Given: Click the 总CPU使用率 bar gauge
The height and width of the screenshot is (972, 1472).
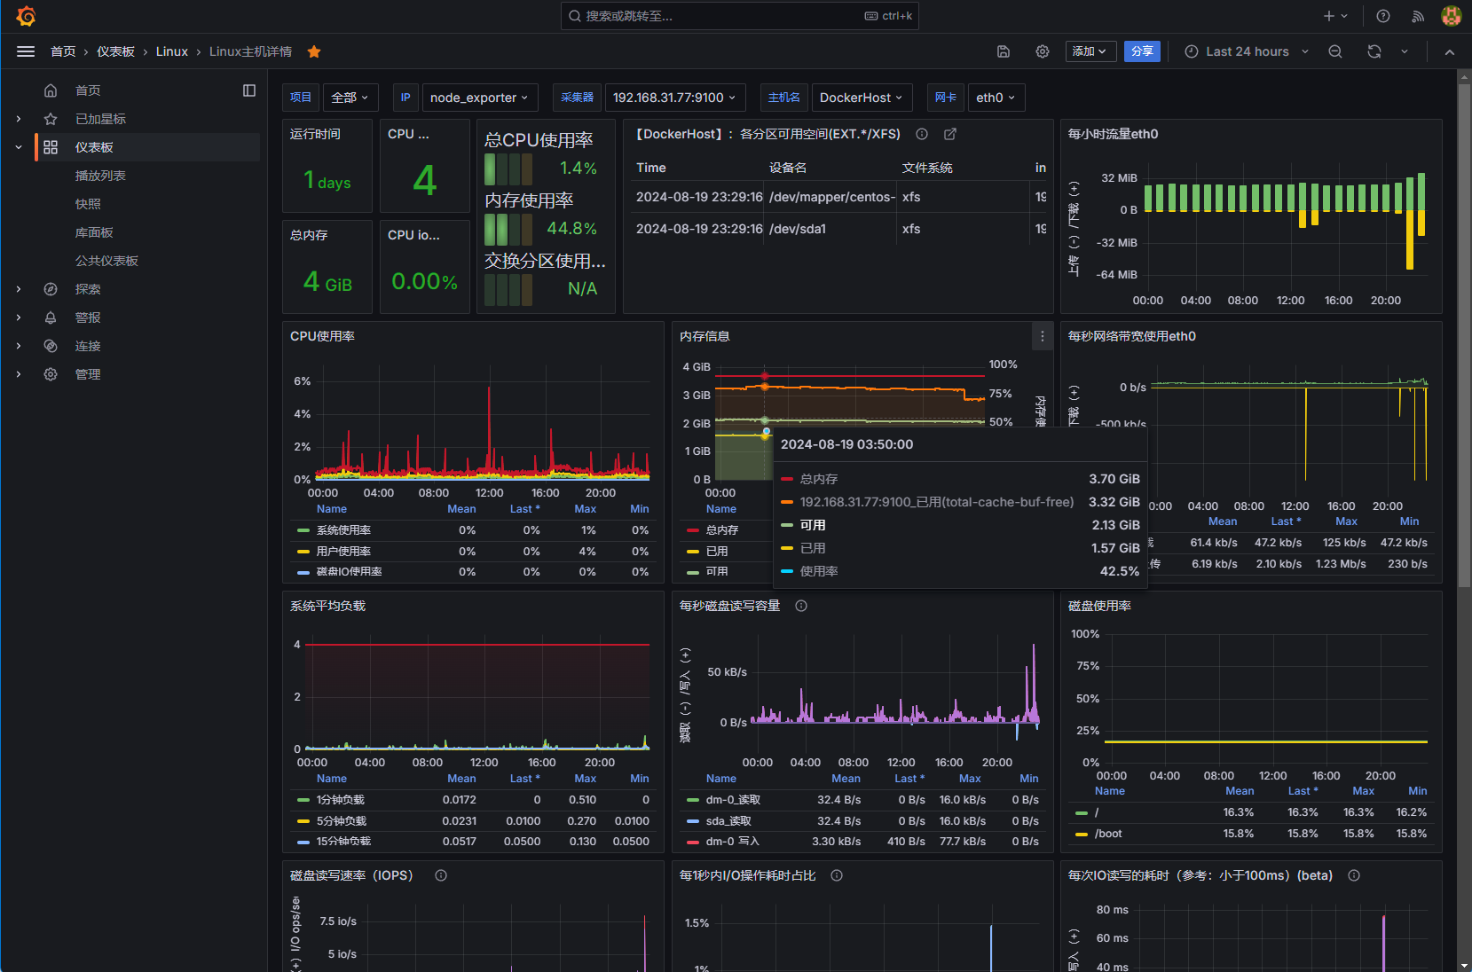Looking at the screenshot, I should 508,169.
